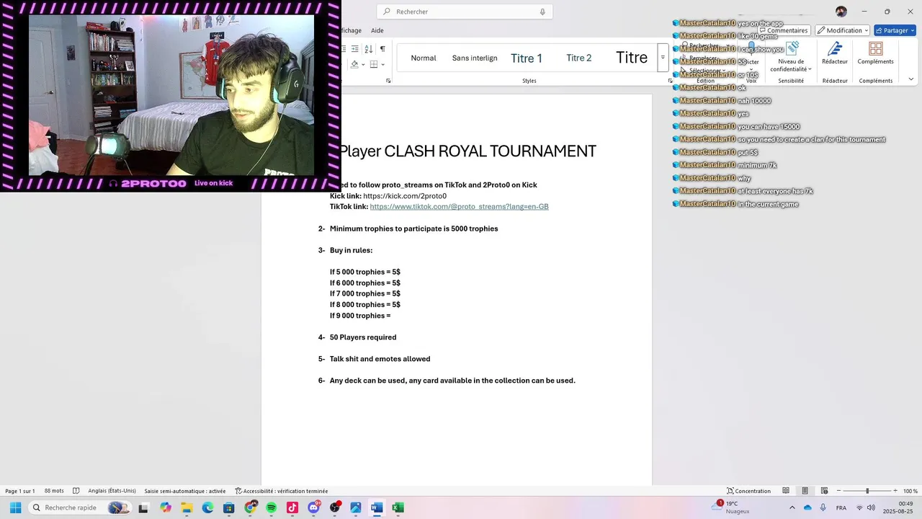Click the Sort (A-Z) icon in the ribbon
Screen dimensions: 922x519
[x=368, y=49]
